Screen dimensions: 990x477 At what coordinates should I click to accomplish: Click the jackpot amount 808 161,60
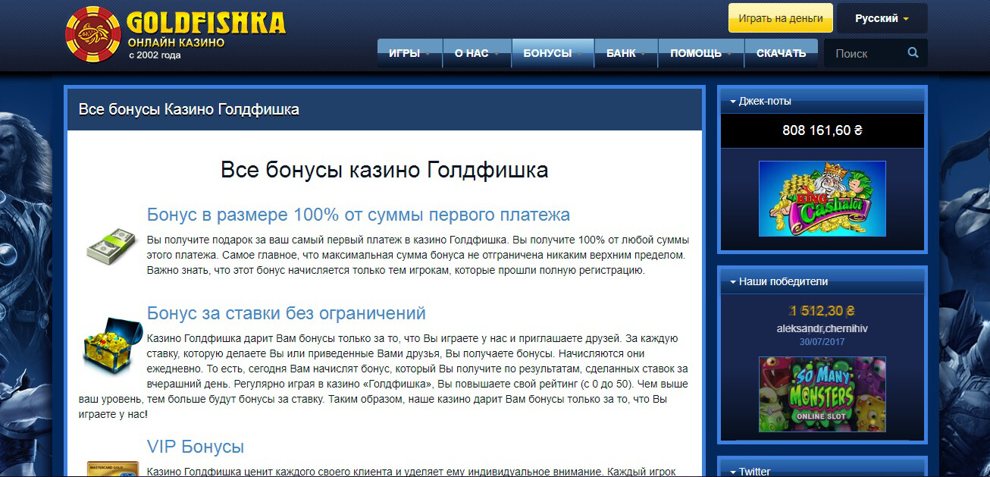coord(822,130)
